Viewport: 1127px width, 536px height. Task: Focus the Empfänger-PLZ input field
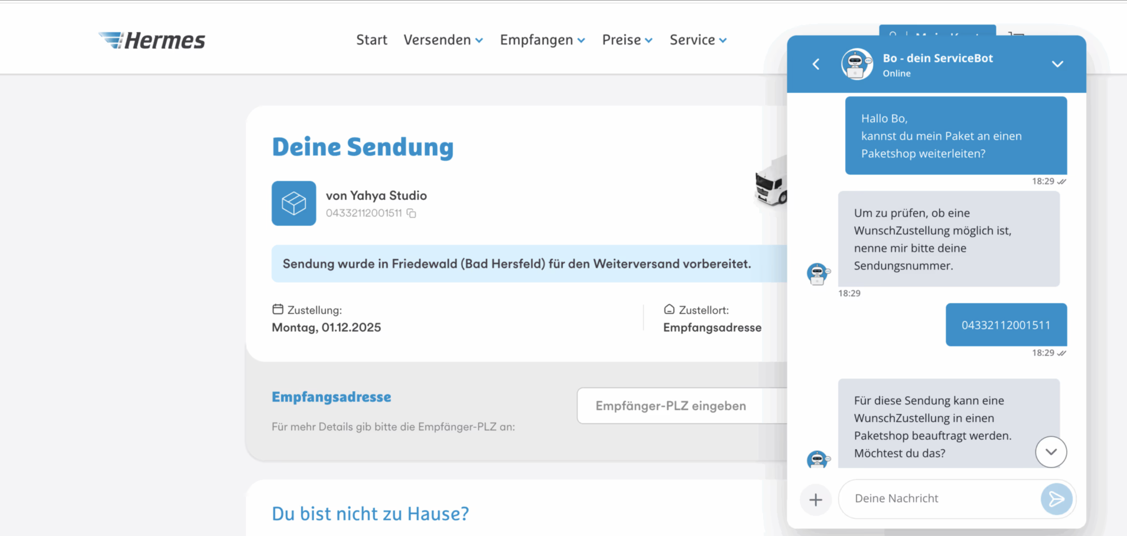[x=681, y=406]
